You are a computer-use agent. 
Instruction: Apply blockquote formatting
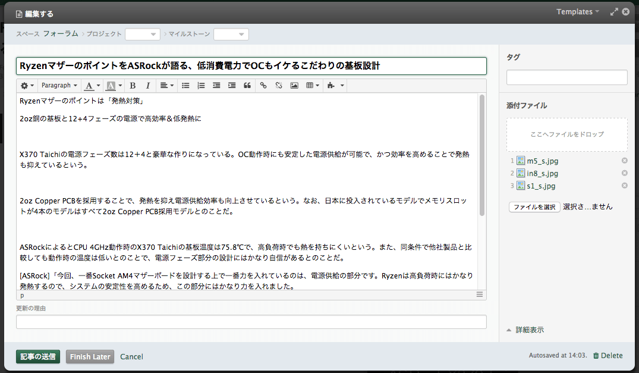(x=247, y=86)
